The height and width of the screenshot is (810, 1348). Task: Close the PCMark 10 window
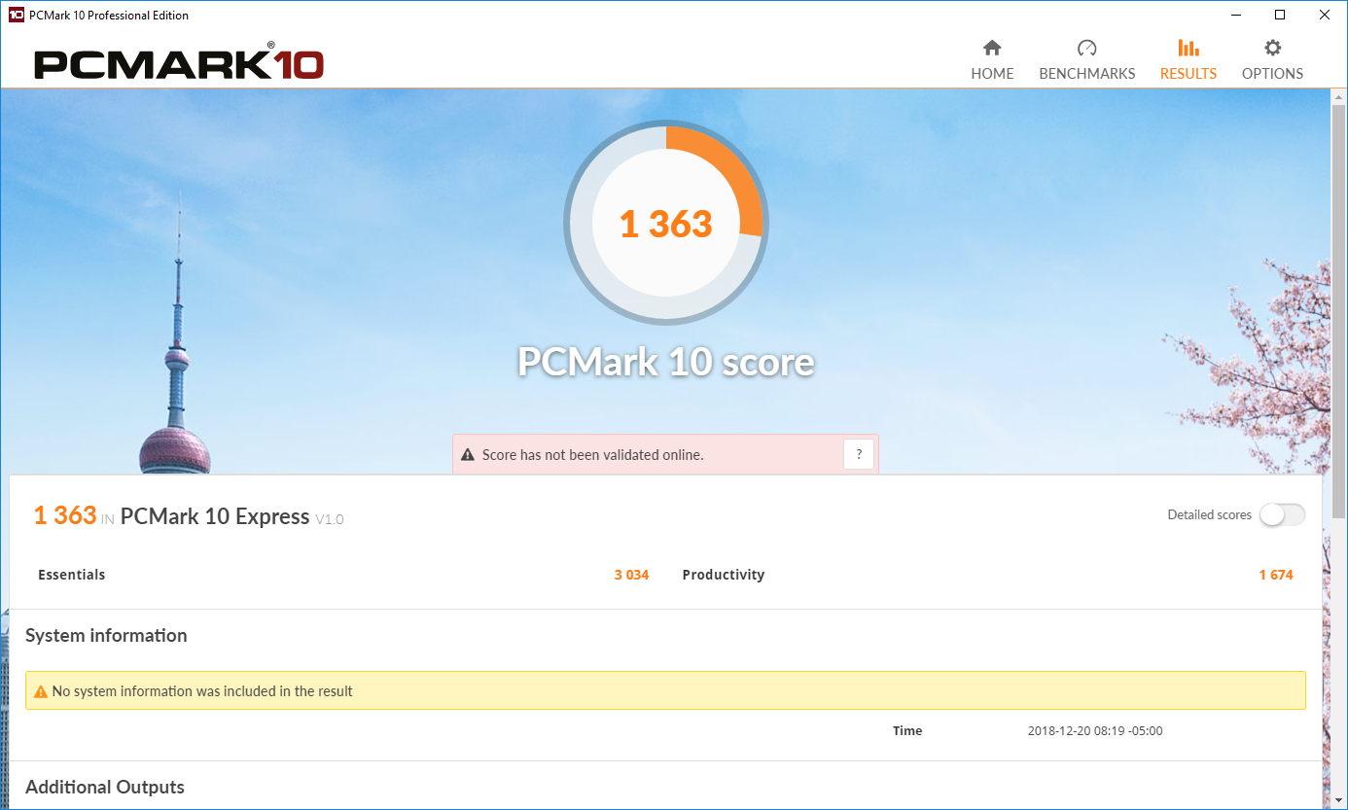1325,15
